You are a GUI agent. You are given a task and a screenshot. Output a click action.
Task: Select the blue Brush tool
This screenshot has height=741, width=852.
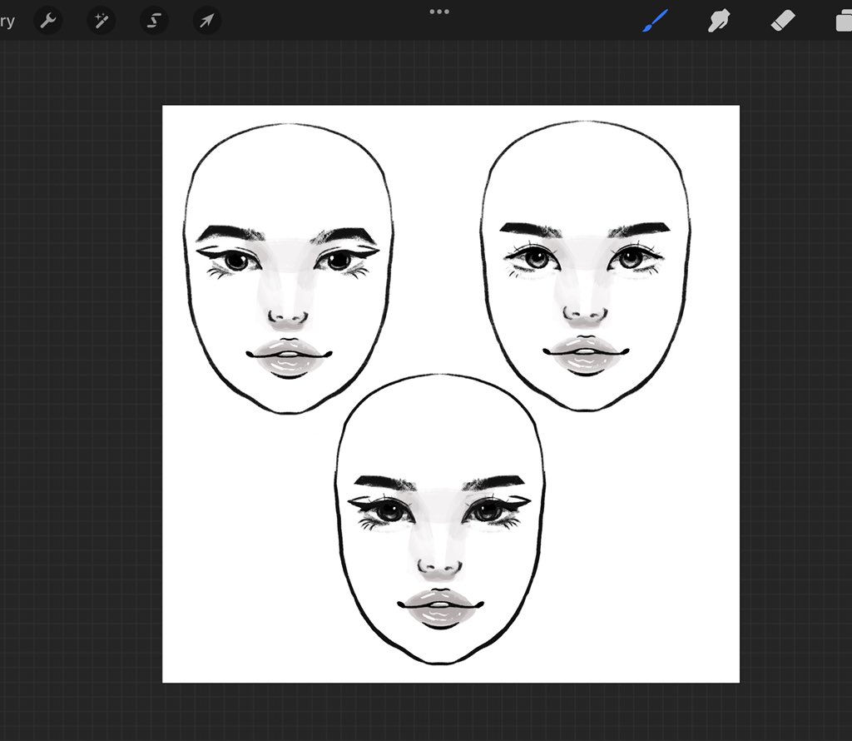(x=656, y=21)
